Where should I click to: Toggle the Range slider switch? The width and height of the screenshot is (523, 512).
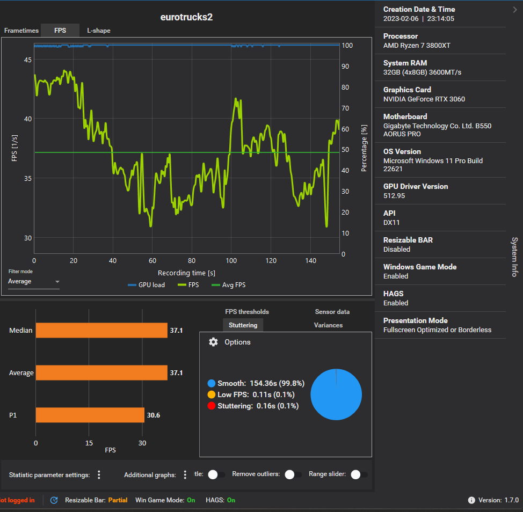tap(359, 474)
